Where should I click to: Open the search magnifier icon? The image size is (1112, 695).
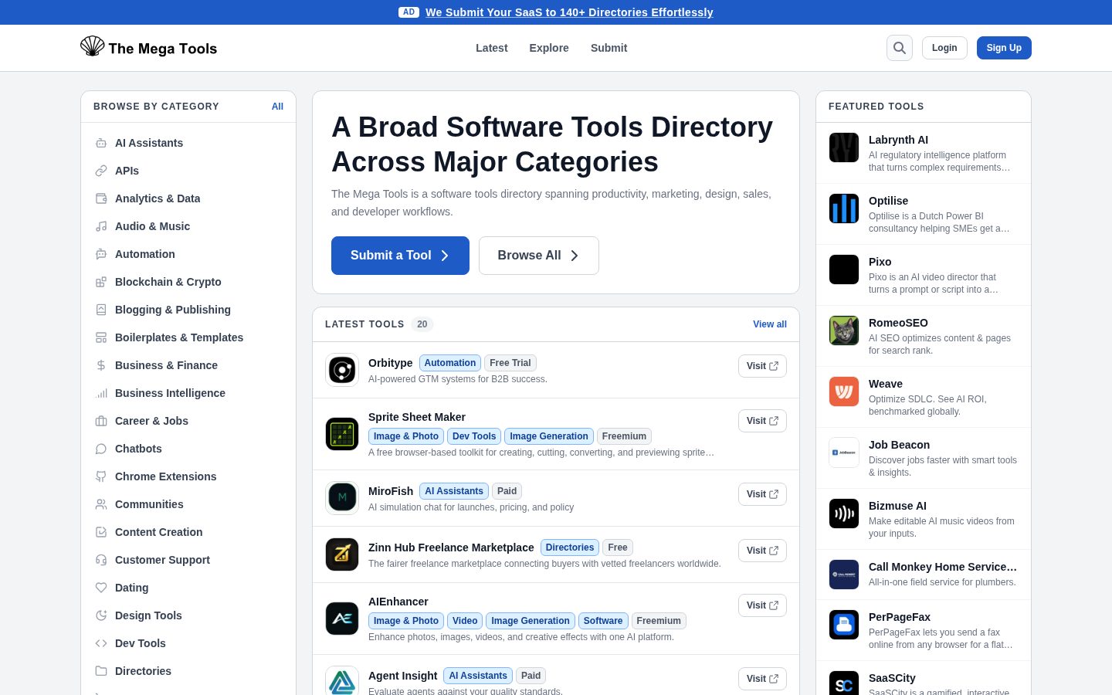(900, 48)
